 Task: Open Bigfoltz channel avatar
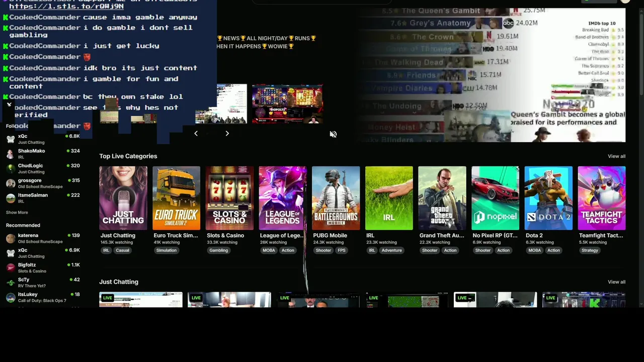click(x=11, y=267)
